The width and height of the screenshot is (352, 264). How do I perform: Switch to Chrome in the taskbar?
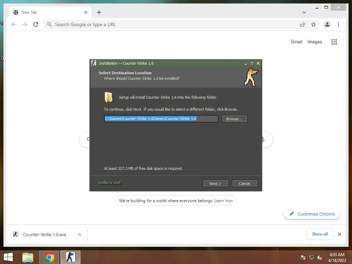(x=49, y=257)
